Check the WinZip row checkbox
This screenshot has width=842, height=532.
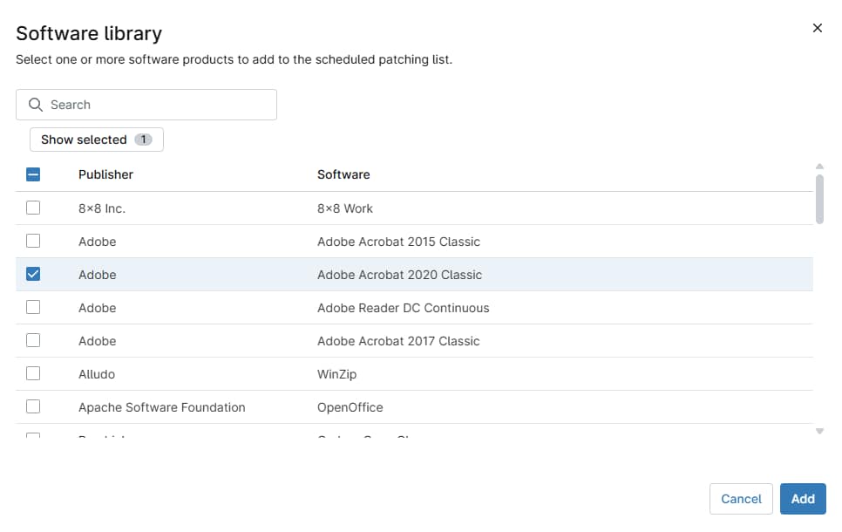click(33, 373)
